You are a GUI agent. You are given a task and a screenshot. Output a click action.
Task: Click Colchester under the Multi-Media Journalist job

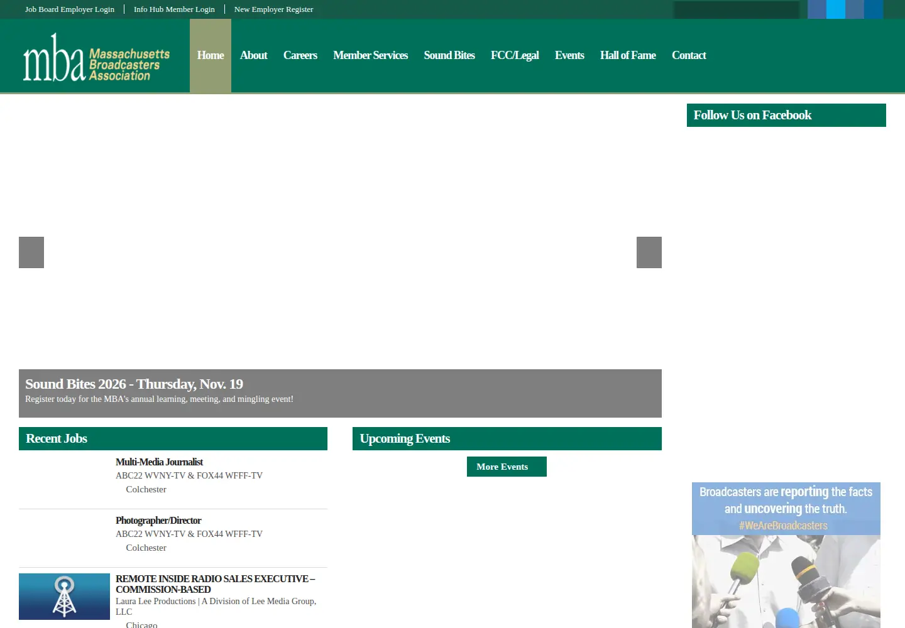[146, 489]
